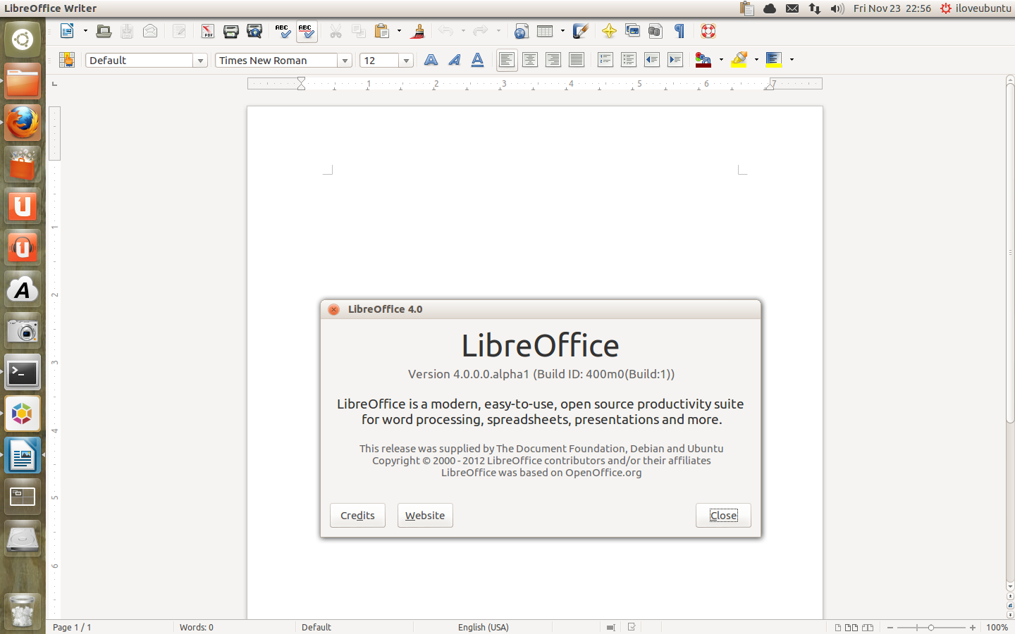Open the New document type dropdown arrow

pos(85,31)
